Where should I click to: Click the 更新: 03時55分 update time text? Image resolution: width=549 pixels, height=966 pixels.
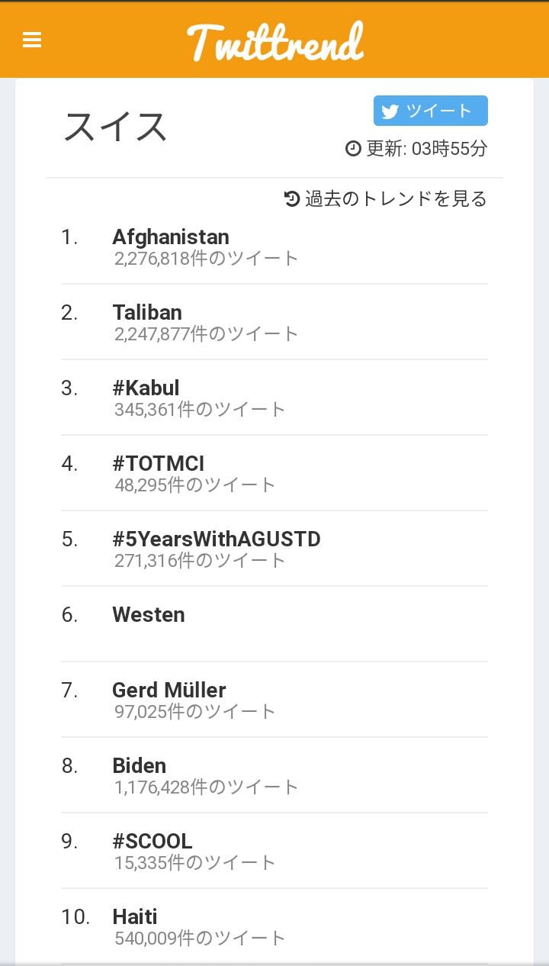point(426,149)
